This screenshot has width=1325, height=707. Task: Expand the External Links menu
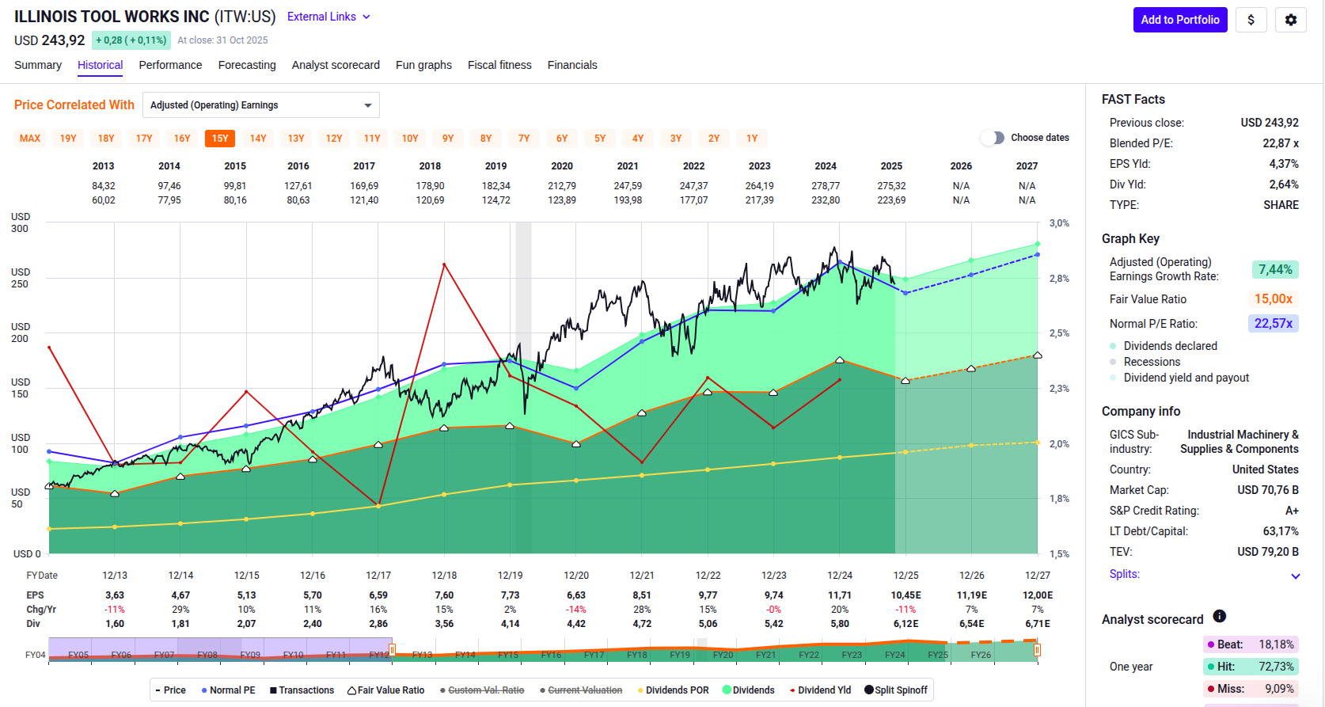[328, 17]
